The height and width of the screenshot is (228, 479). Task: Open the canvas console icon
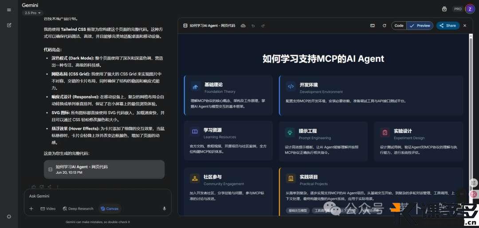point(373,26)
